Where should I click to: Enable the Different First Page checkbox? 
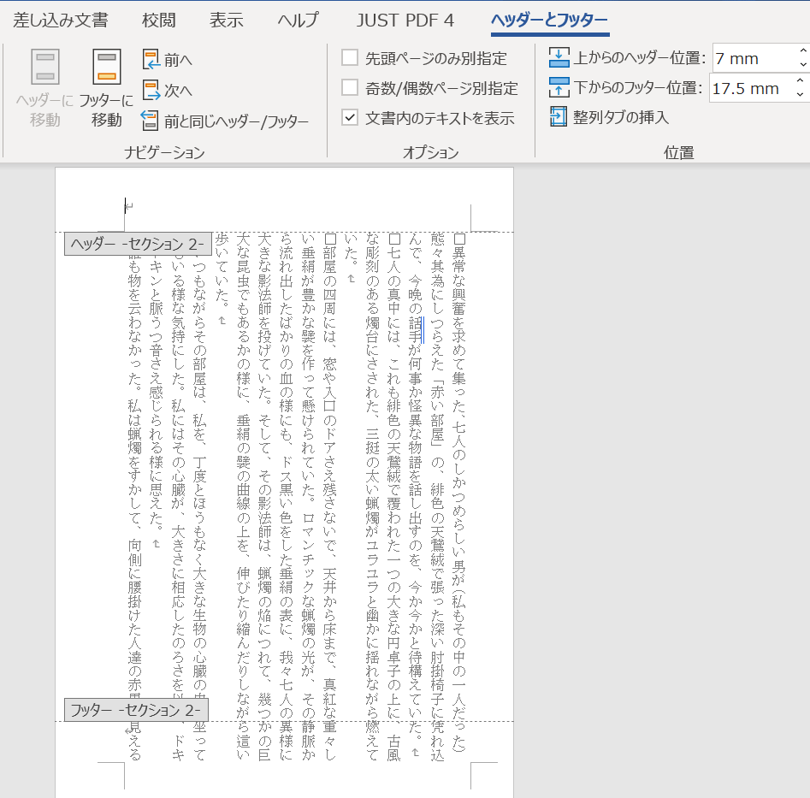click(x=350, y=56)
